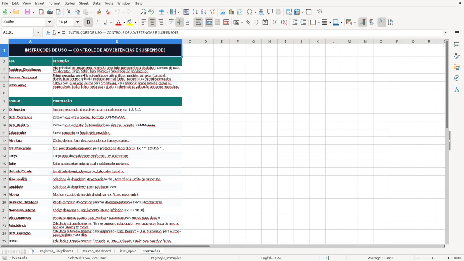Click the Sort Descending icon

[204, 12]
